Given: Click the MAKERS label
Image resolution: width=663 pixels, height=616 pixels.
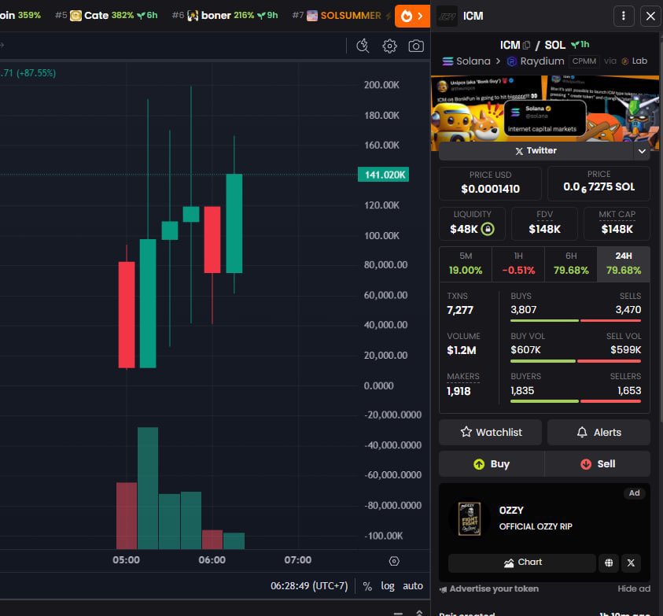Looking at the screenshot, I should point(463,376).
